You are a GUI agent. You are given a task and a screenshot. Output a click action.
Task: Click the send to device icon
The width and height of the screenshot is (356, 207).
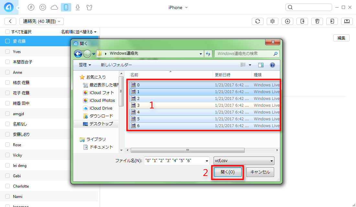coord(332,21)
